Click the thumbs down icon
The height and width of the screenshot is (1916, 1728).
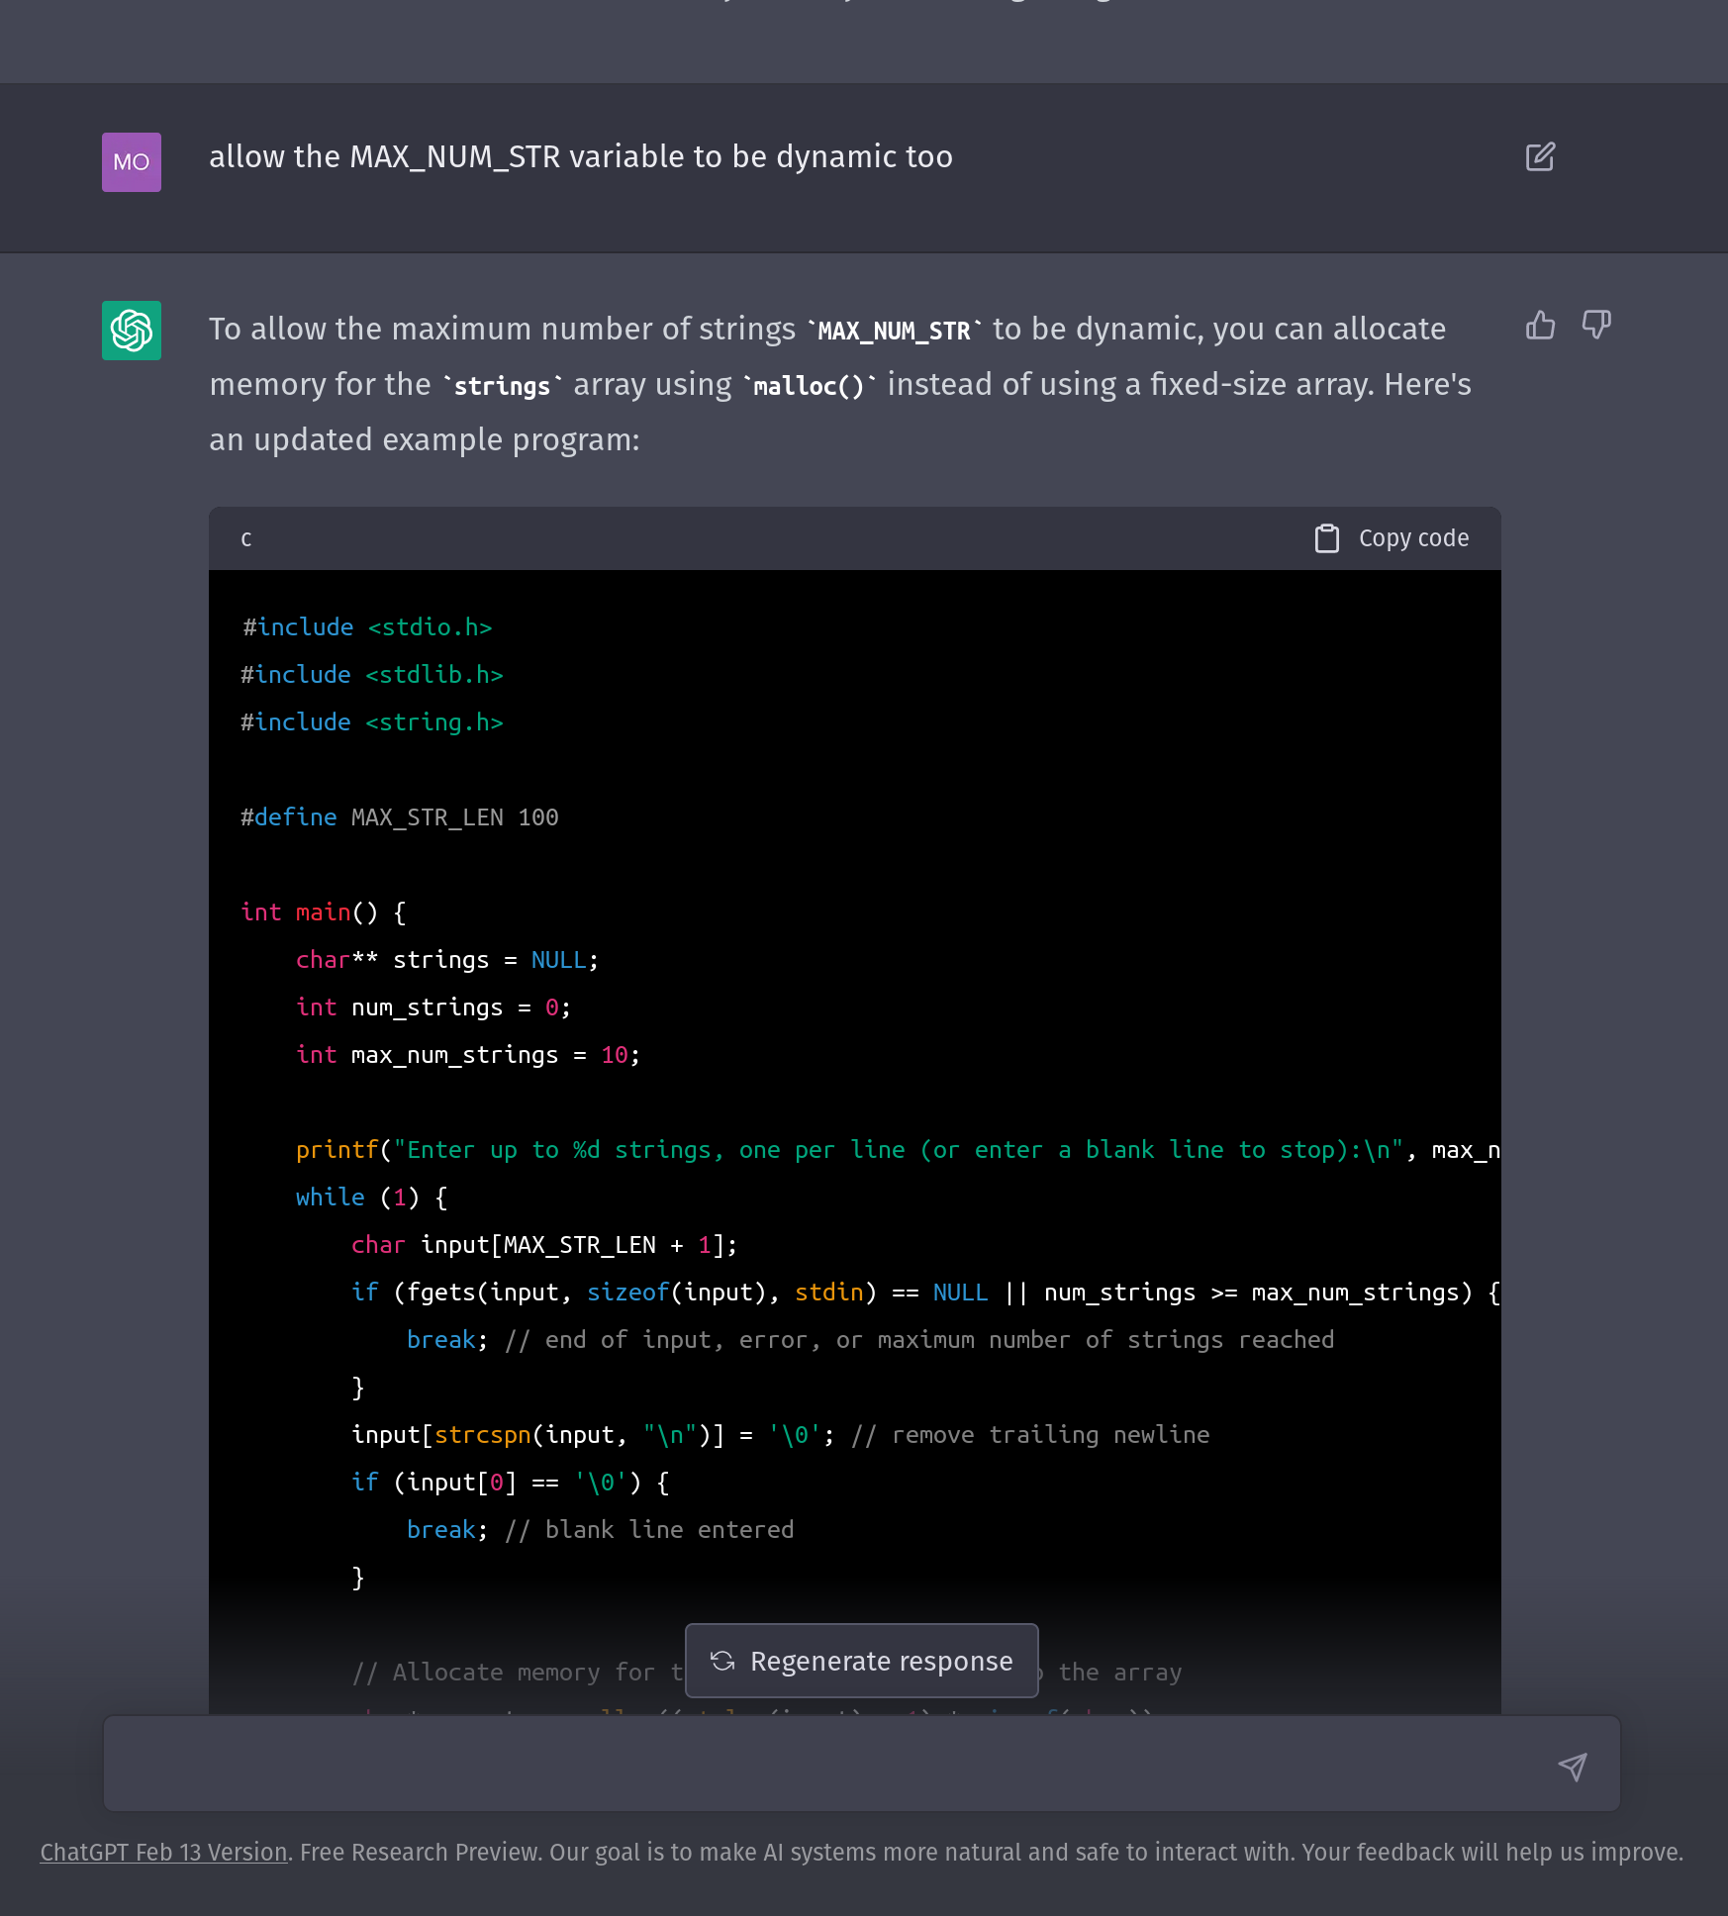tap(1596, 325)
